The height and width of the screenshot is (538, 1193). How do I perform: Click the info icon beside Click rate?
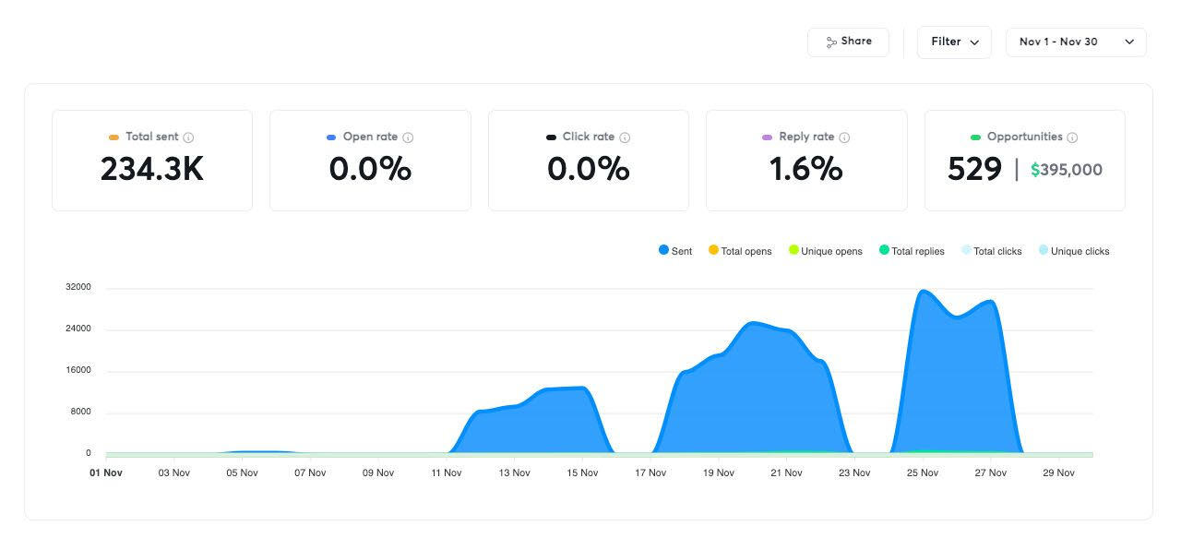(625, 137)
